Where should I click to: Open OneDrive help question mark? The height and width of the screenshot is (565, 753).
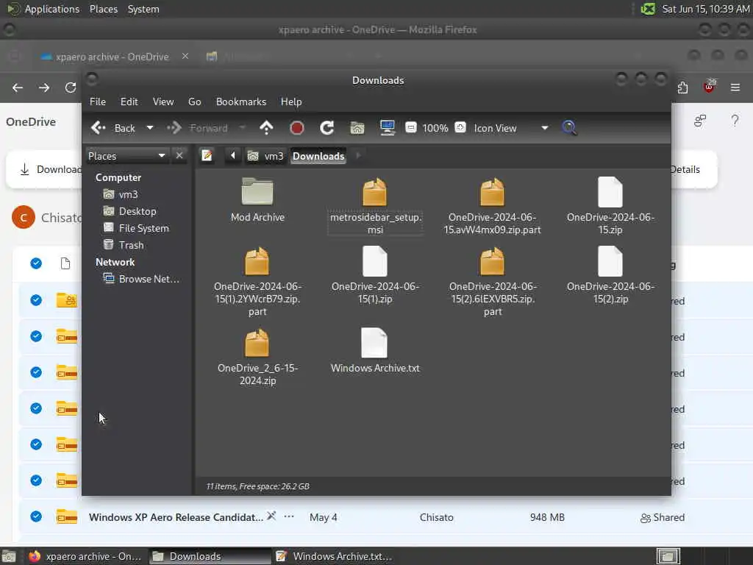735,121
